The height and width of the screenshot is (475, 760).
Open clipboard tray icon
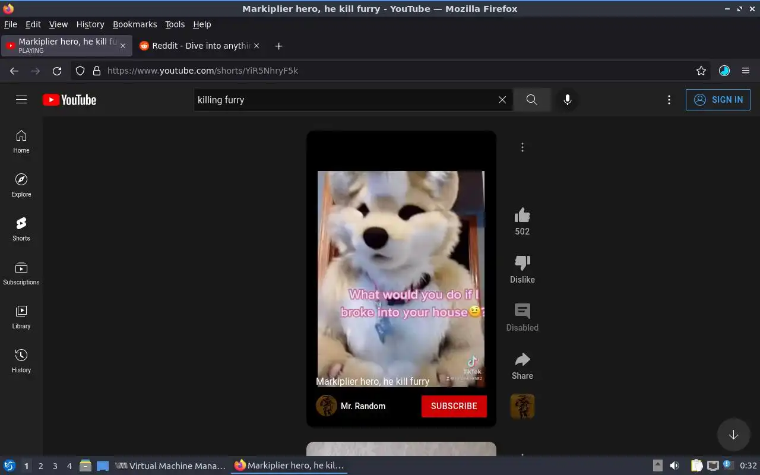696,465
